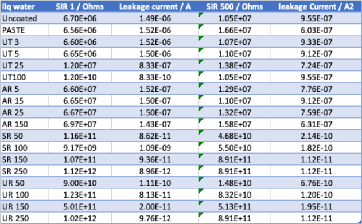362x224 pixels.
Task: Select UR 250 leakage current value 9.76E-12
Action: pos(155,218)
